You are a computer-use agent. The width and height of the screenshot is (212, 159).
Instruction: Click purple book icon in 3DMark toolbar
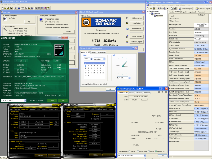45,8
